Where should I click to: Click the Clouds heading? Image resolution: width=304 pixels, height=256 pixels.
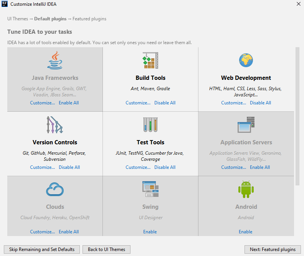point(55,207)
